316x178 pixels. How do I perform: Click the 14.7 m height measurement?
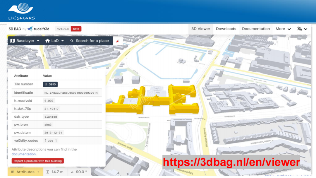pos(55,172)
